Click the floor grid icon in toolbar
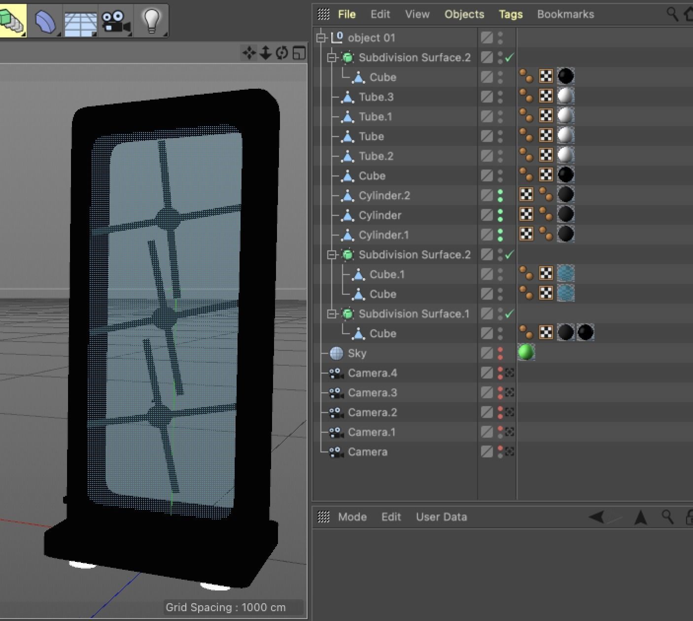Viewport: 693px width, 621px height. click(80, 22)
